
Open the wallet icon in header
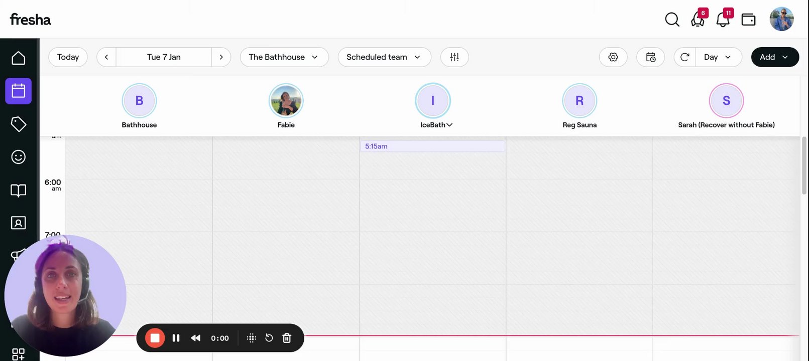(748, 20)
